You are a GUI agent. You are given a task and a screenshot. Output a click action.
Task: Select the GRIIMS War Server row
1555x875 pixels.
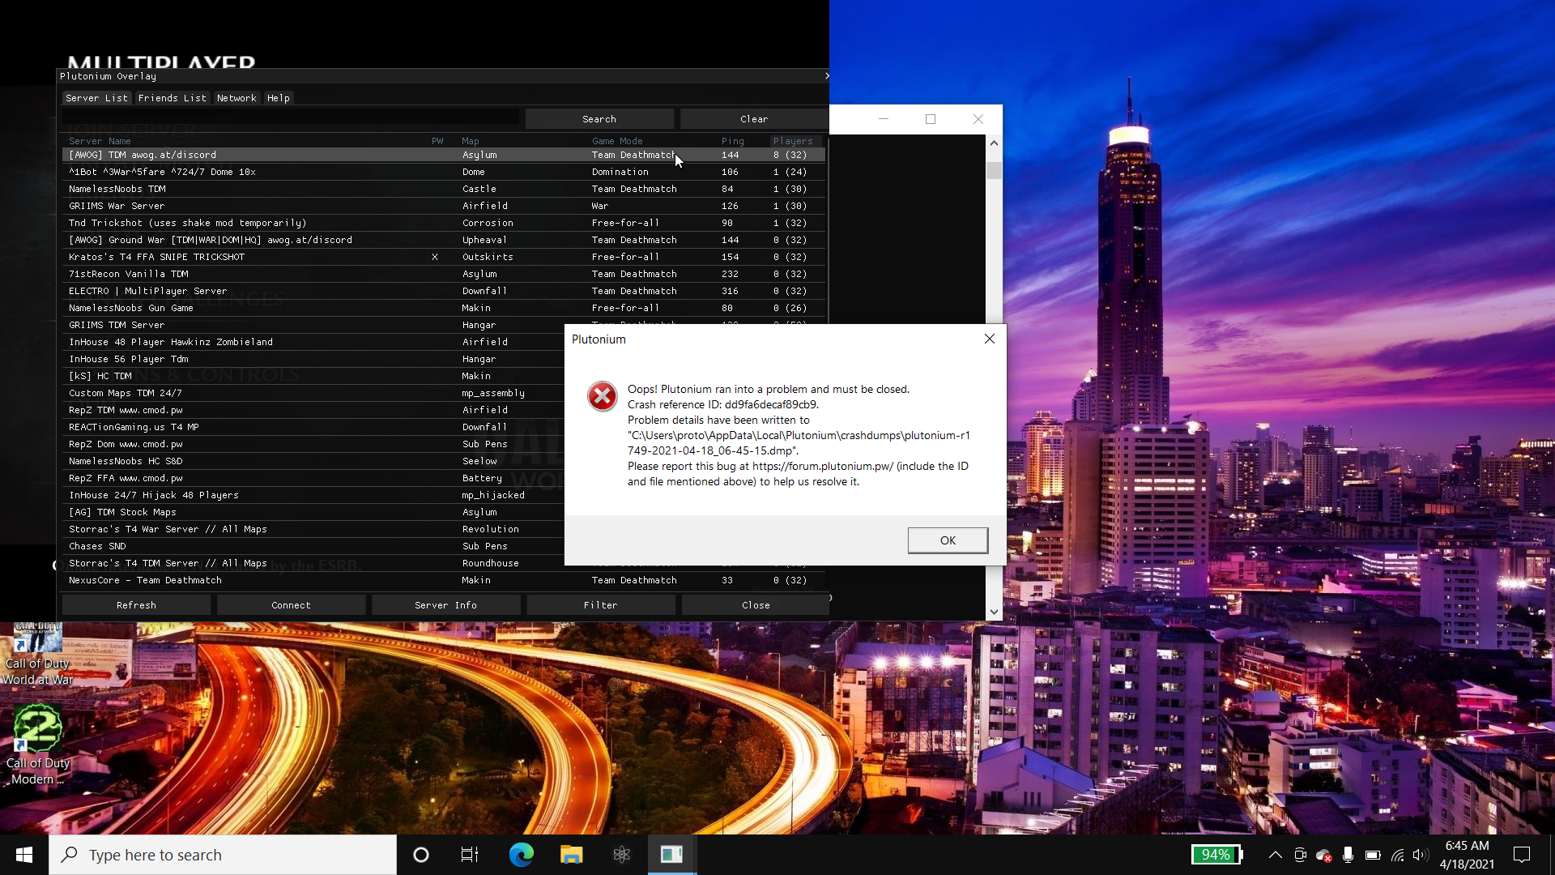[444, 206]
